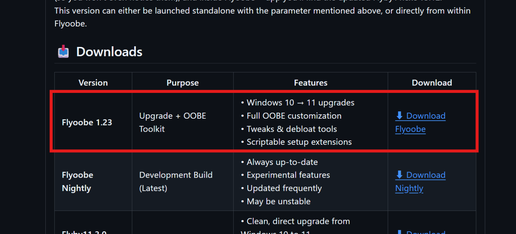Select the Features column header
The image size is (516, 234).
click(x=310, y=83)
